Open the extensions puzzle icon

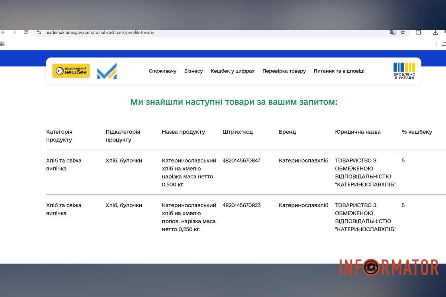click(x=418, y=32)
